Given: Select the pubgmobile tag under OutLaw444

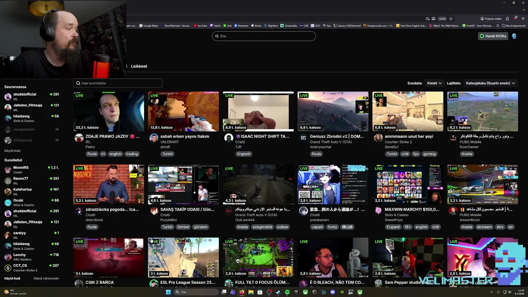Looking at the screenshot, I should [x=262, y=227].
